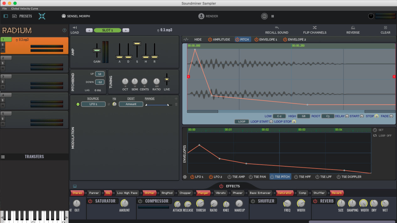Click next slot arrow button
This screenshot has height=223, width=397.
[x=126, y=30]
